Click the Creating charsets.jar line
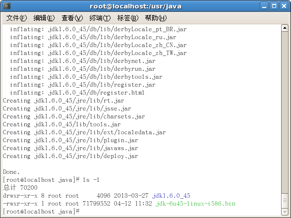Viewport: 291px width, 218px height. coord(74,116)
